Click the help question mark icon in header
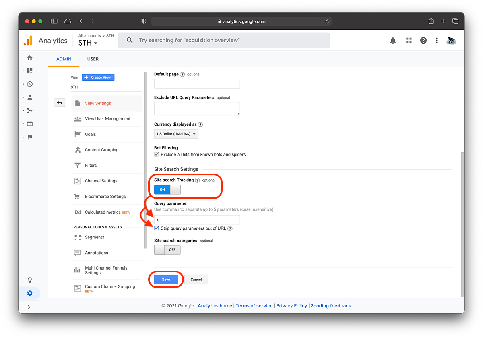Screen dimensions: 483x338 point(423,40)
